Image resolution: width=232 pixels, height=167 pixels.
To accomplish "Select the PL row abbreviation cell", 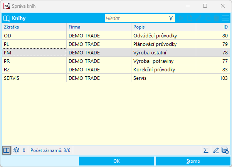I will 34,44.
